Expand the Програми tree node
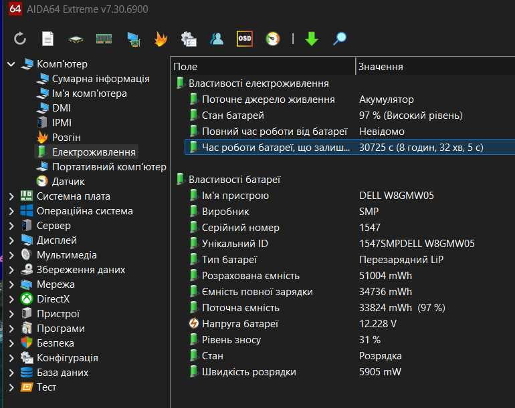Screen dimensions: 515x408 pyautogui.click(x=11, y=329)
